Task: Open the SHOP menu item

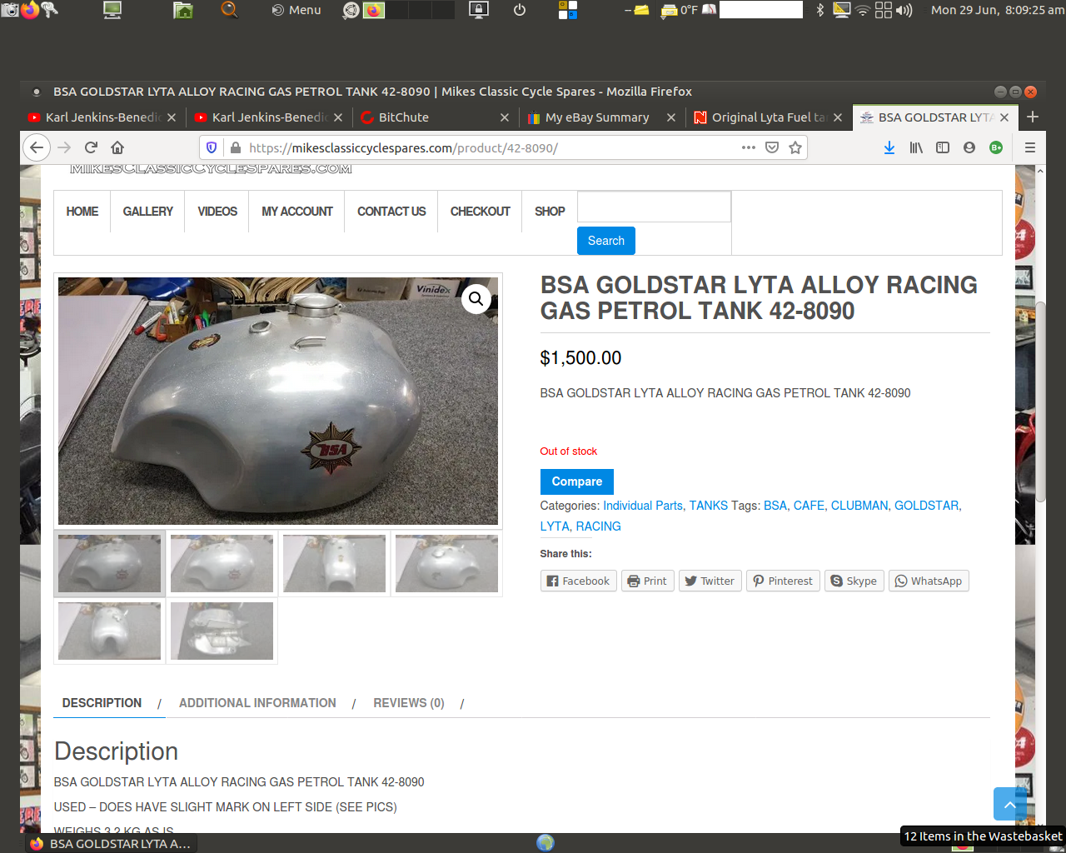Action: click(x=550, y=212)
